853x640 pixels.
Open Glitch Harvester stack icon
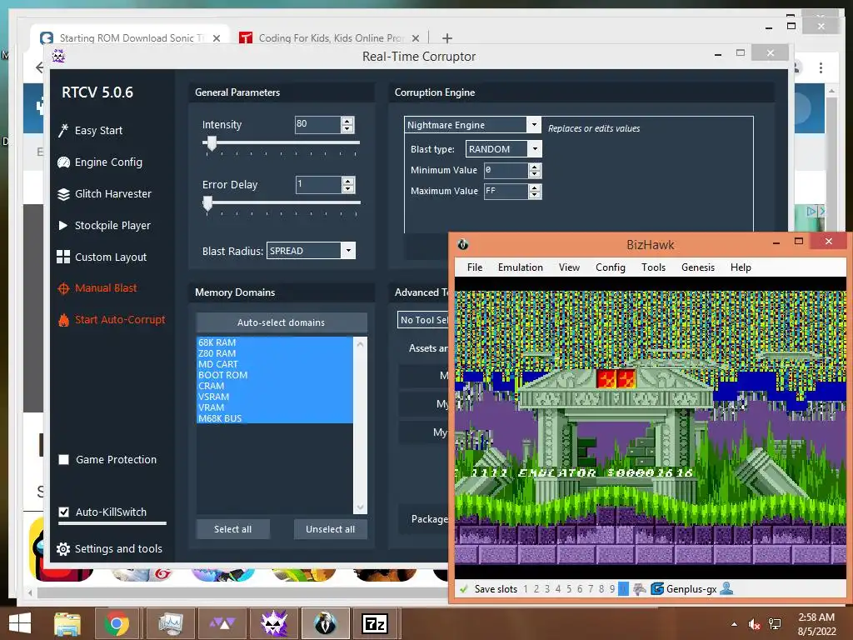pos(63,193)
